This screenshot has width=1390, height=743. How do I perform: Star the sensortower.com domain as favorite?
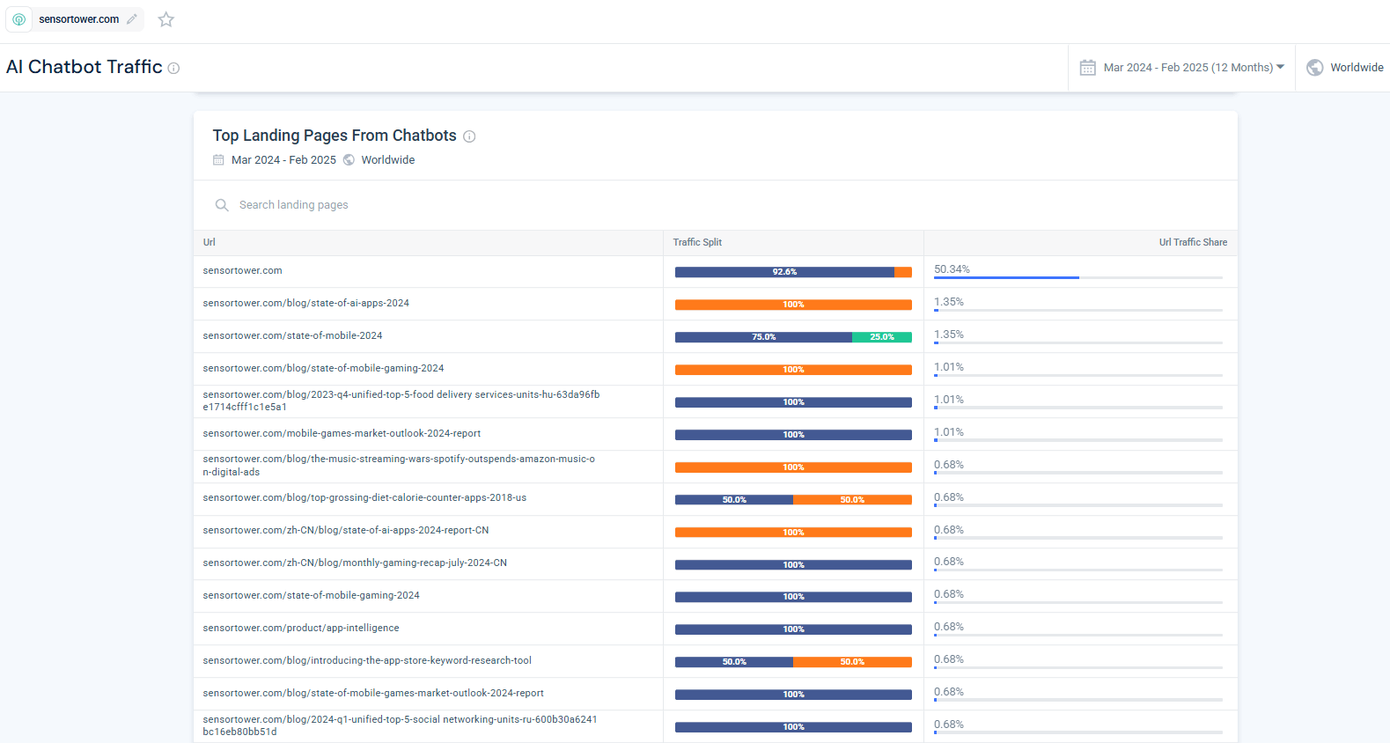coord(165,19)
